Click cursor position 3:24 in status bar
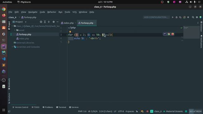 pos(106,111)
